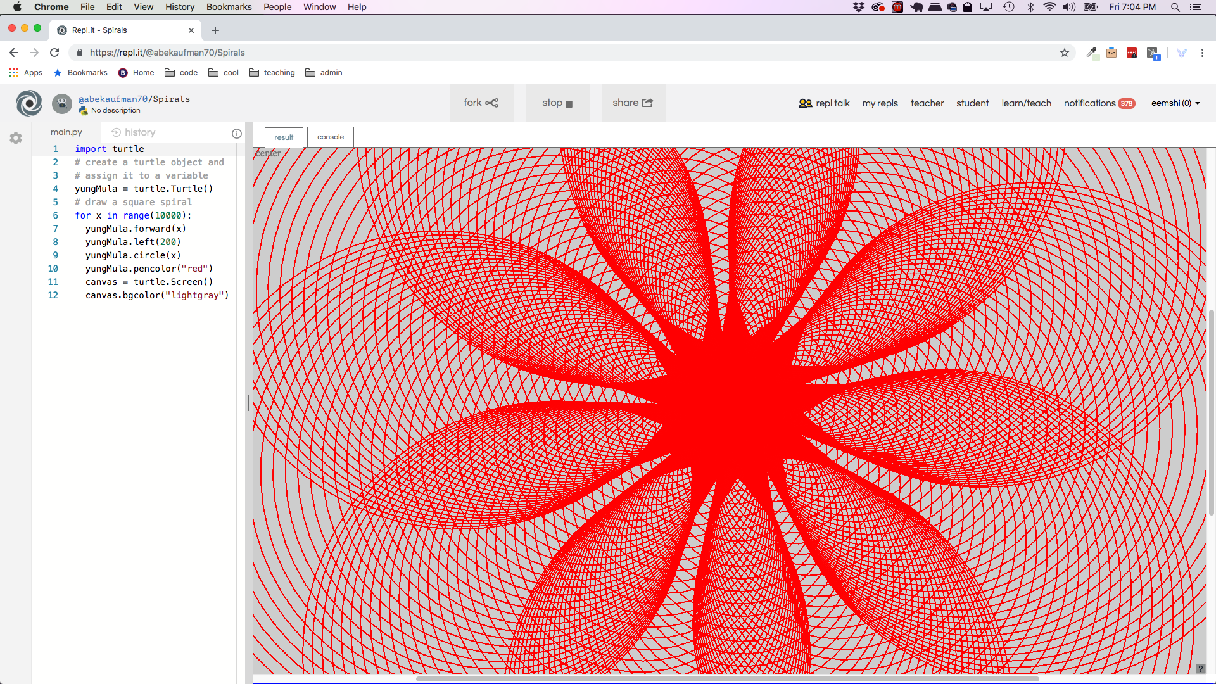Click the abekaufman70 user avatar icon
The image size is (1216, 684).
click(62, 103)
